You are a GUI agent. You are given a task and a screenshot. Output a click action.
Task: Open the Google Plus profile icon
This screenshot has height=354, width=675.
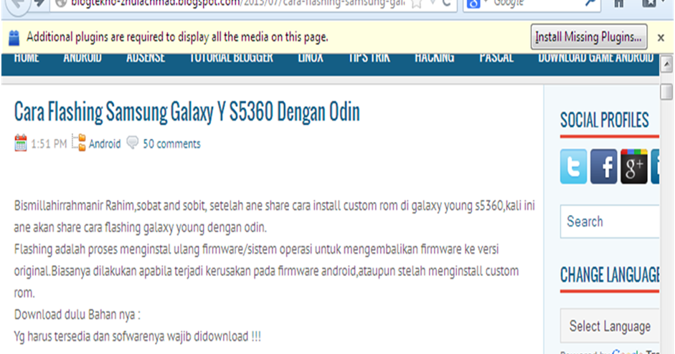pyautogui.click(x=633, y=166)
